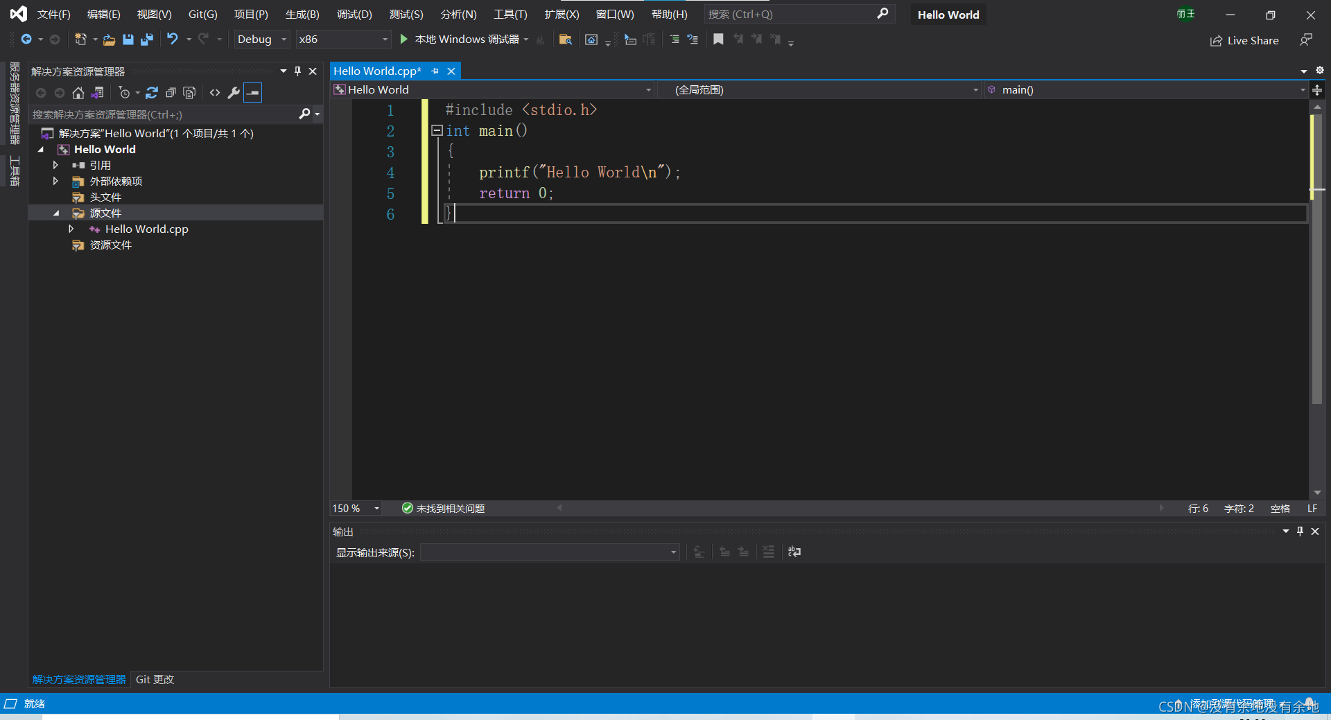Open the global scope (全局范围) dropdown
This screenshot has width=1331, height=720.
819,89
